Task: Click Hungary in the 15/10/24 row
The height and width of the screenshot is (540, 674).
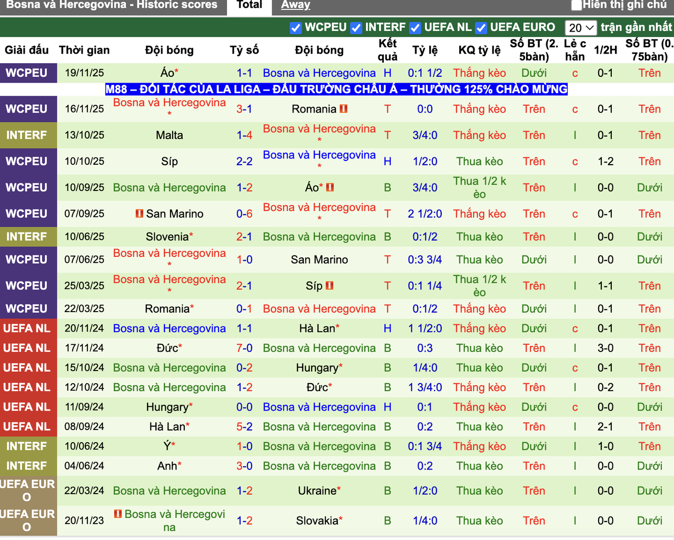Action: (317, 368)
